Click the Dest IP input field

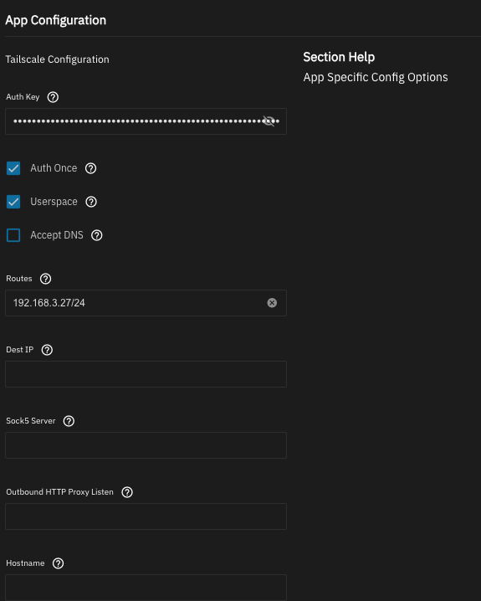point(146,374)
